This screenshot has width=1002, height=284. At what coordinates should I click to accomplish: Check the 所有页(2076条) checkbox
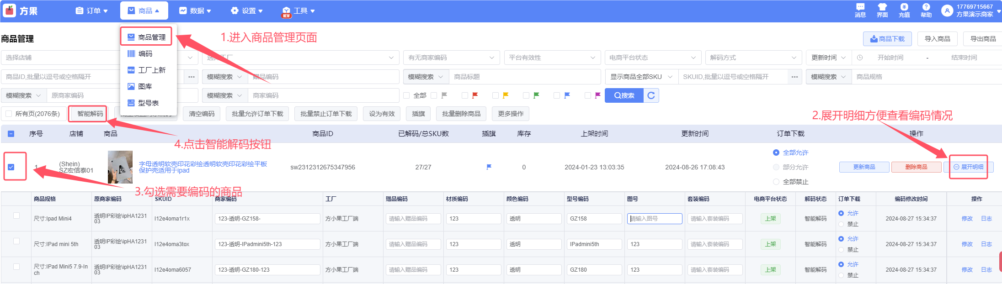coord(9,114)
